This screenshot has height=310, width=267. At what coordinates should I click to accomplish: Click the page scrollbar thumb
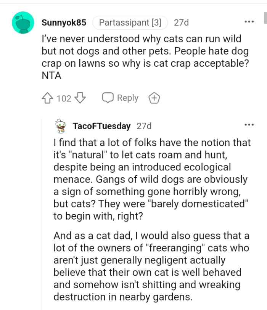pos(265,17)
